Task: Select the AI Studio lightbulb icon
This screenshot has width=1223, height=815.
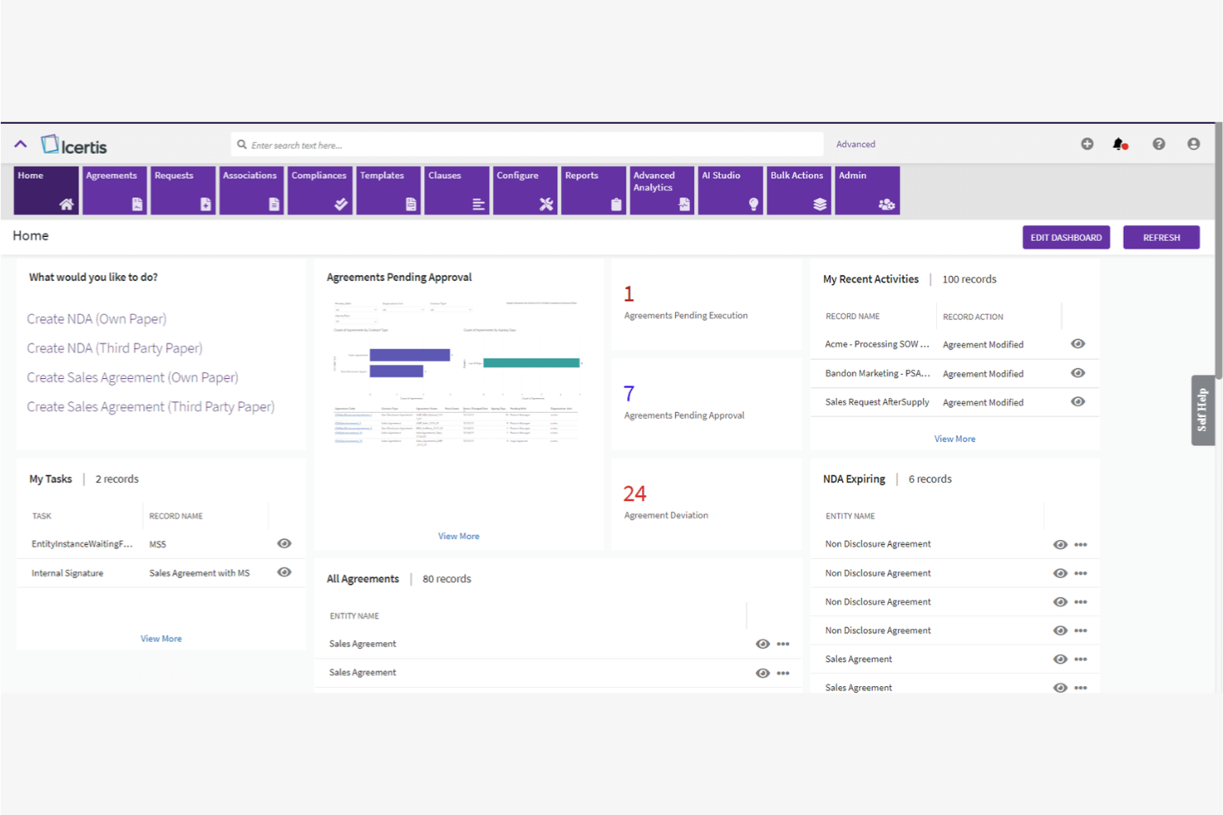Action: (753, 204)
